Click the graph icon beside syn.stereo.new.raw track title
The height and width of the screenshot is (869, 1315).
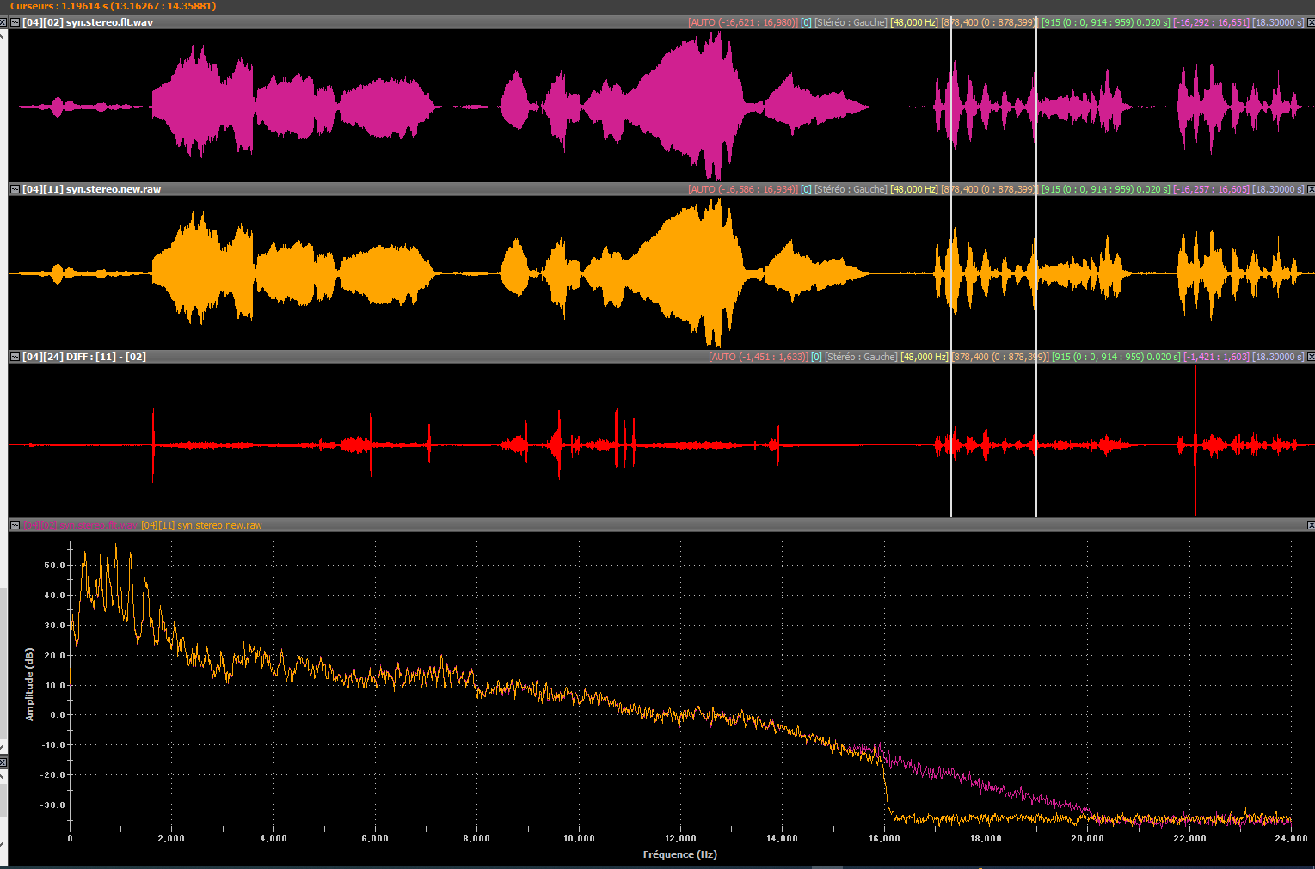[x=15, y=189]
